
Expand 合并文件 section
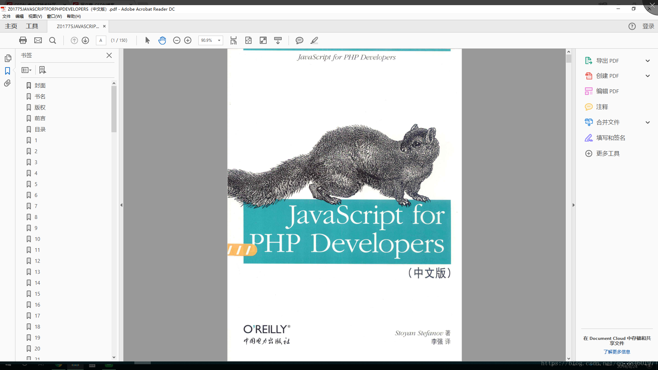coord(647,122)
